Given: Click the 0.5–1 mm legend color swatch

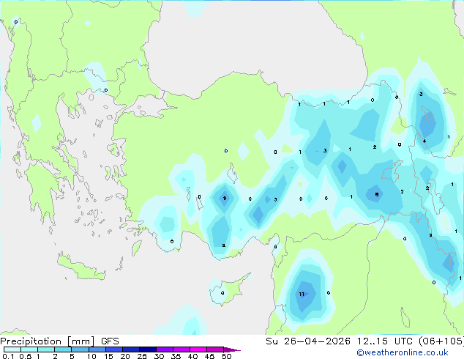Looking at the screenshot, I should point(29,349).
